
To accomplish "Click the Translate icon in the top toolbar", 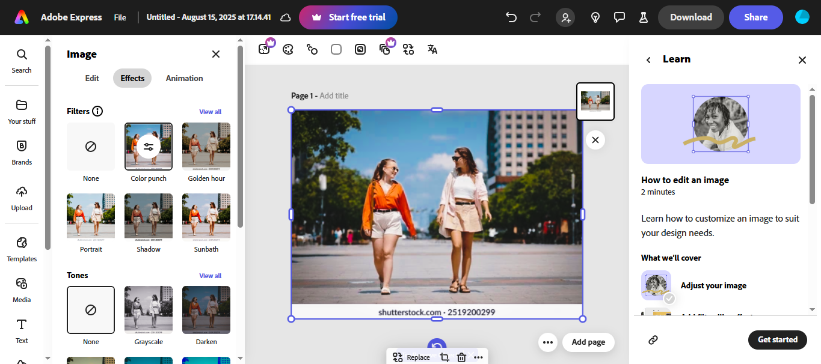I will (432, 49).
